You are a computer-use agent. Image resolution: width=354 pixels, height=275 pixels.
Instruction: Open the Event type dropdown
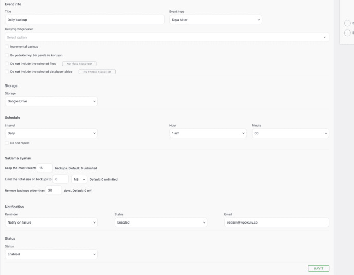pos(216,20)
